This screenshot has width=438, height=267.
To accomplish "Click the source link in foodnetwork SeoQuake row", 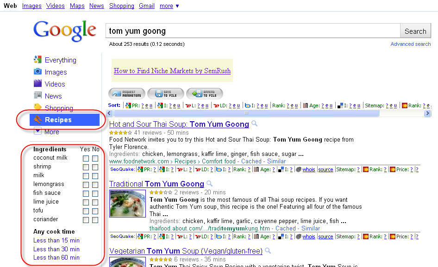I will (325, 169).
